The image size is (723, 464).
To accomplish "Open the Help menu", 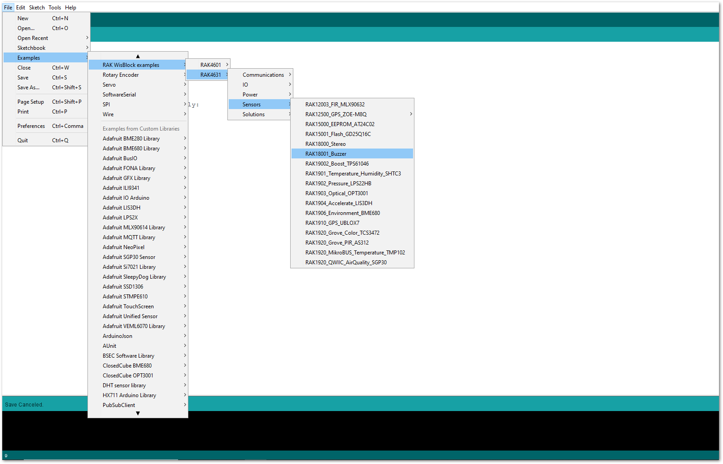I will point(70,8).
